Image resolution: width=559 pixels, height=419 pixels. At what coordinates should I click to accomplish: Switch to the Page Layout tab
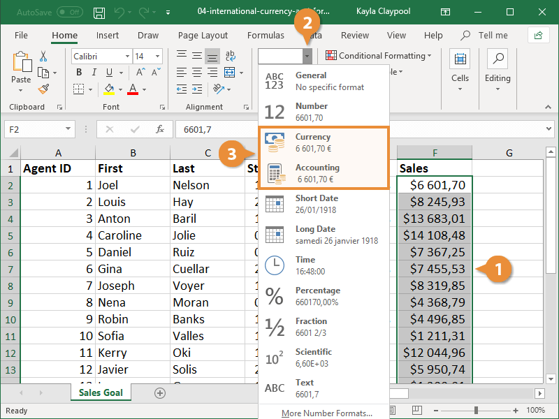tap(203, 36)
